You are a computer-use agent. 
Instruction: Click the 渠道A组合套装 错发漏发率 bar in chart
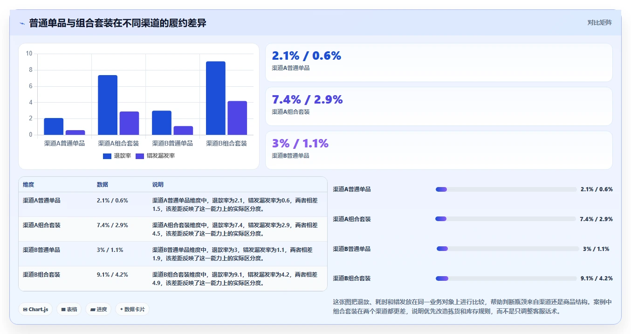point(129,123)
